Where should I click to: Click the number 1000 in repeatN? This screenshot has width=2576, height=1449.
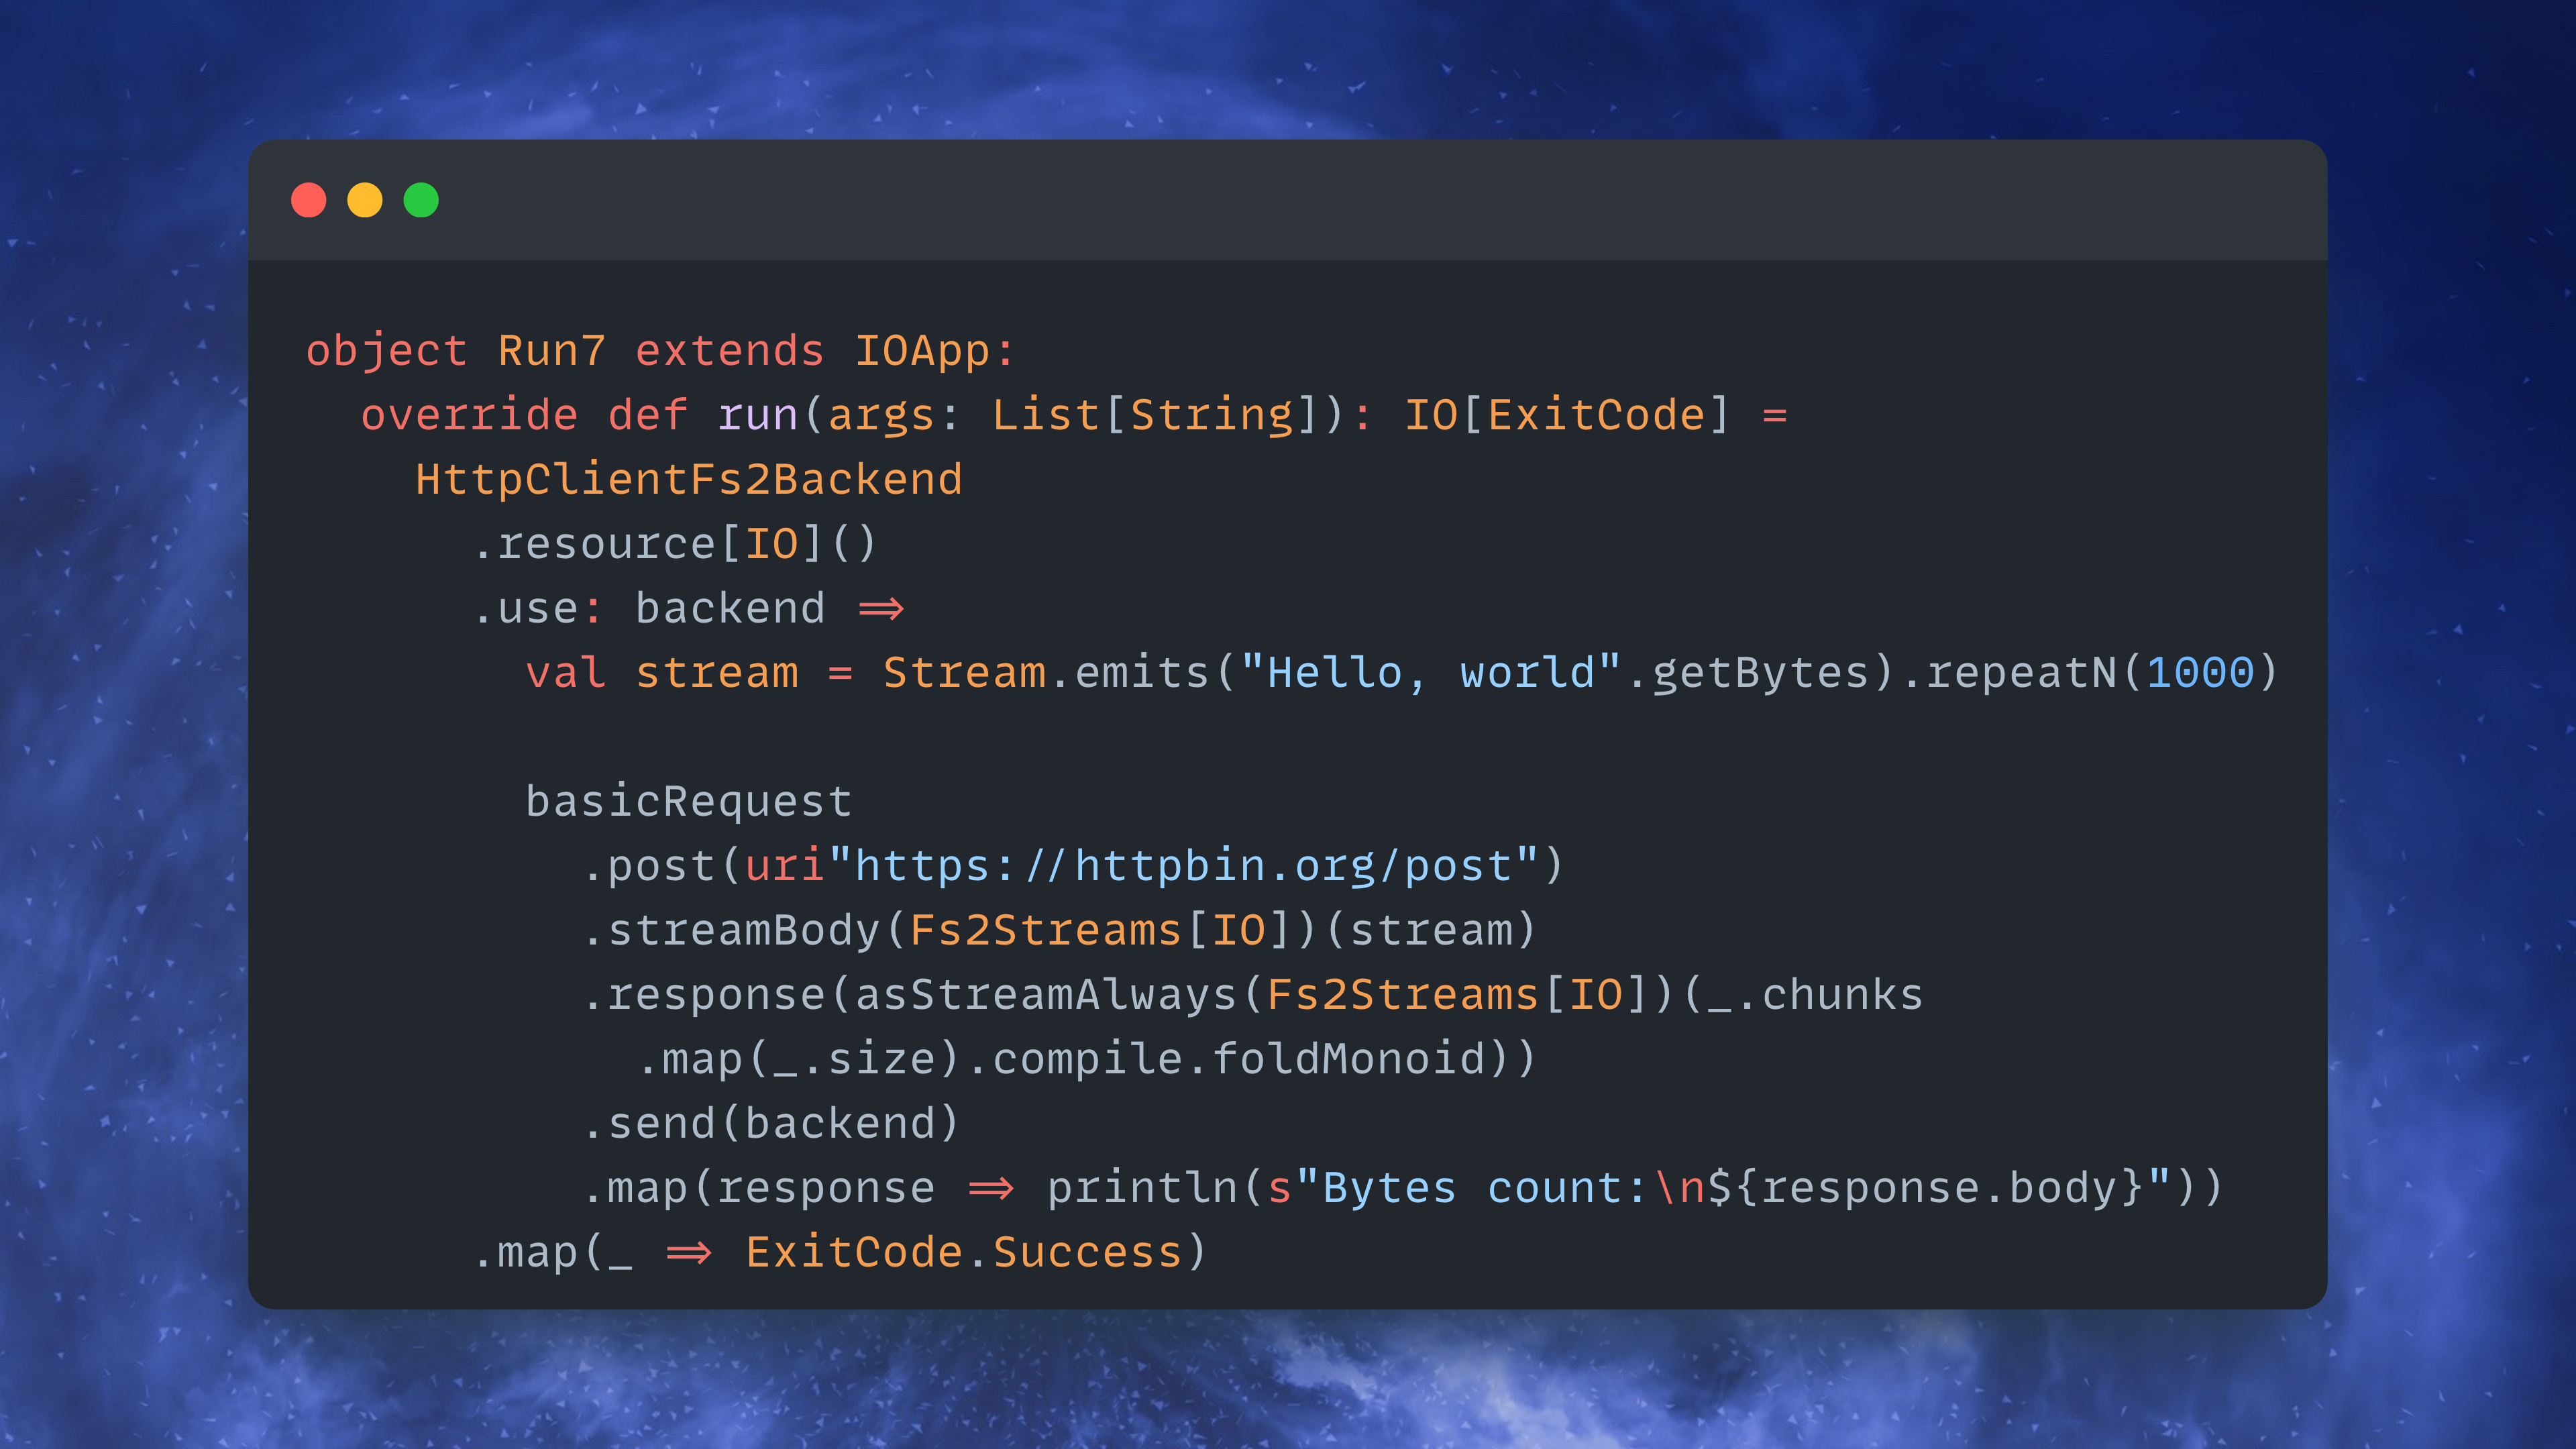[x=2200, y=673]
